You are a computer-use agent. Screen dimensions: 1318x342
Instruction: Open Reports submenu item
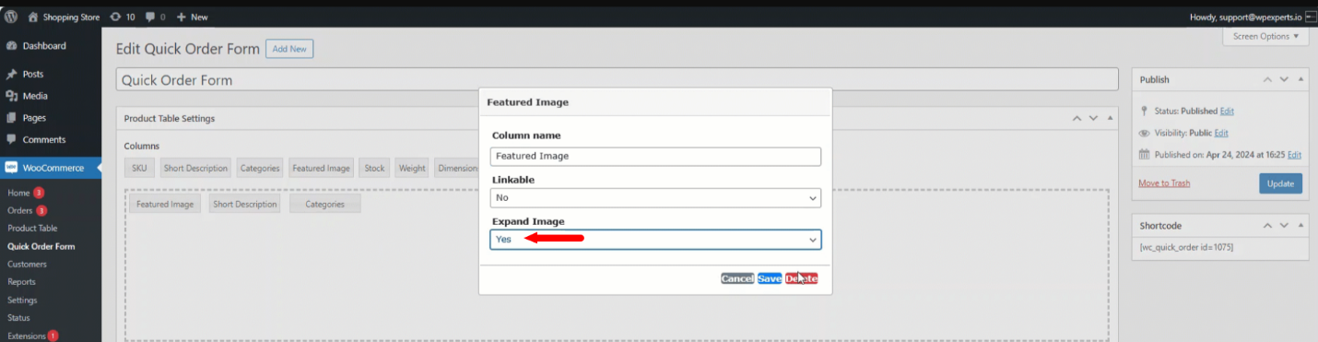click(x=21, y=281)
